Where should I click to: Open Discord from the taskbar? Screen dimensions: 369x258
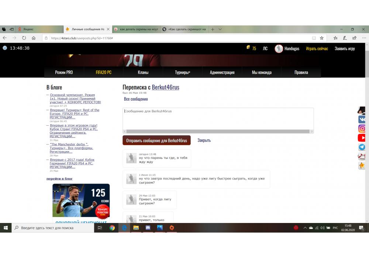point(148,228)
